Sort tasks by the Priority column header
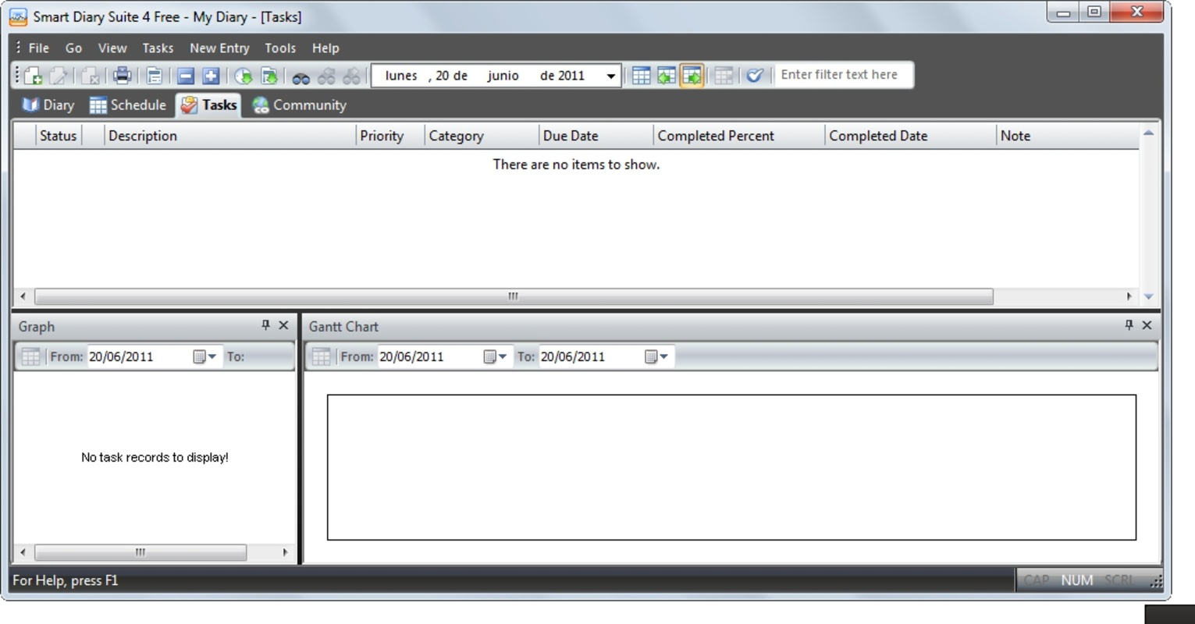The image size is (1195, 624). (382, 135)
